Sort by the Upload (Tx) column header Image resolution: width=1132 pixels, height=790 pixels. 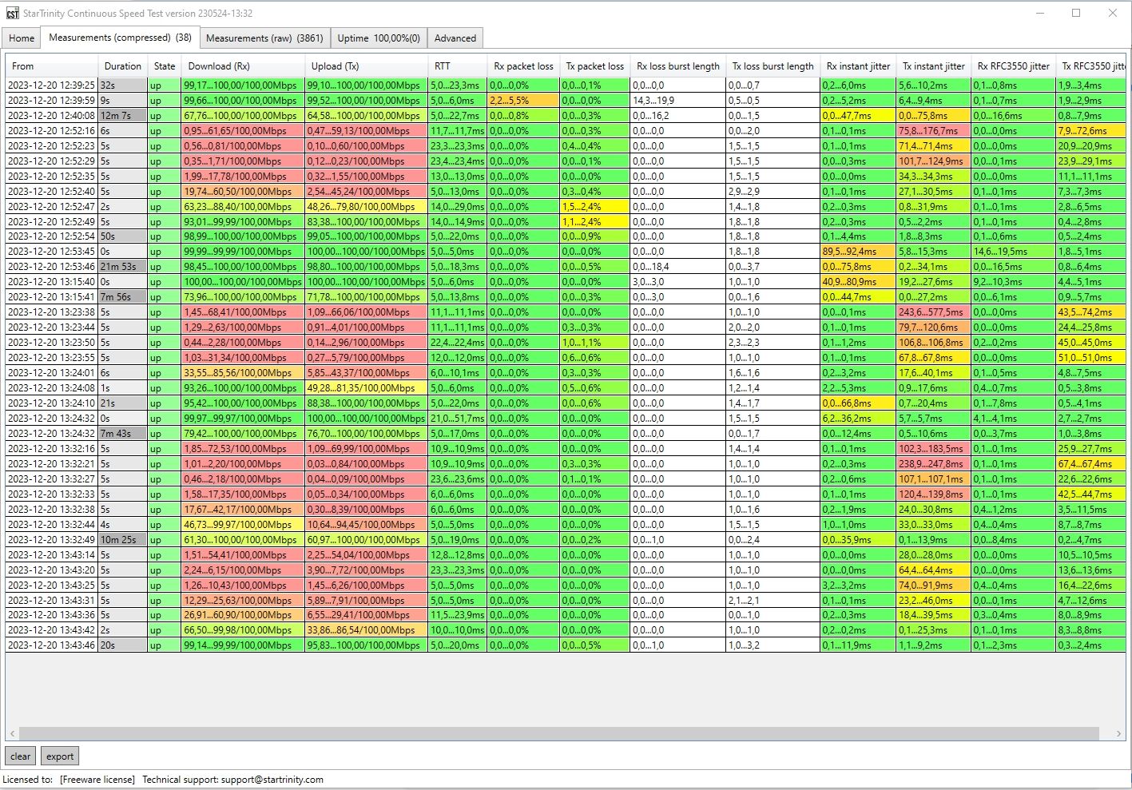tap(366, 66)
